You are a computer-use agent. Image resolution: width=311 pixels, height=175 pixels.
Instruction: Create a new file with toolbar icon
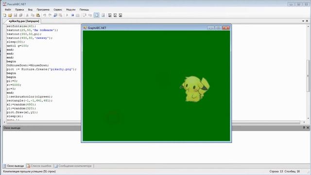click(x=5, y=15)
